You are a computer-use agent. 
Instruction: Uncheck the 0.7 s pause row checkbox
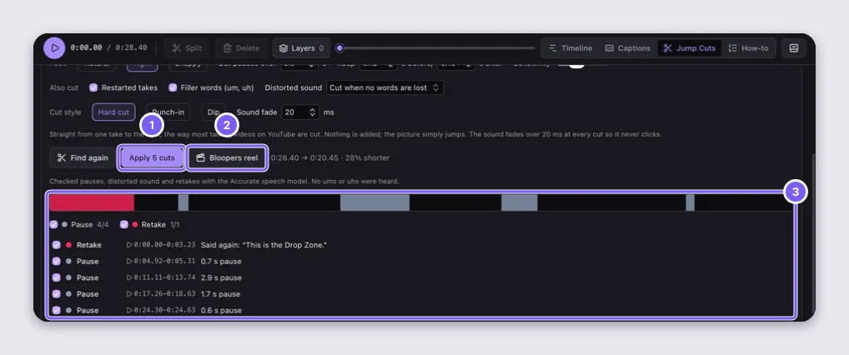(x=57, y=261)
